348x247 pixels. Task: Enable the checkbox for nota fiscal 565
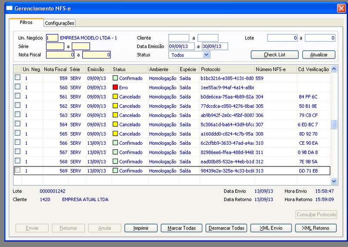coord(17,133)
